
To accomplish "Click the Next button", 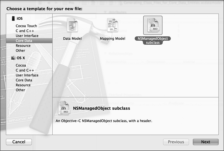I will (205, 142).
